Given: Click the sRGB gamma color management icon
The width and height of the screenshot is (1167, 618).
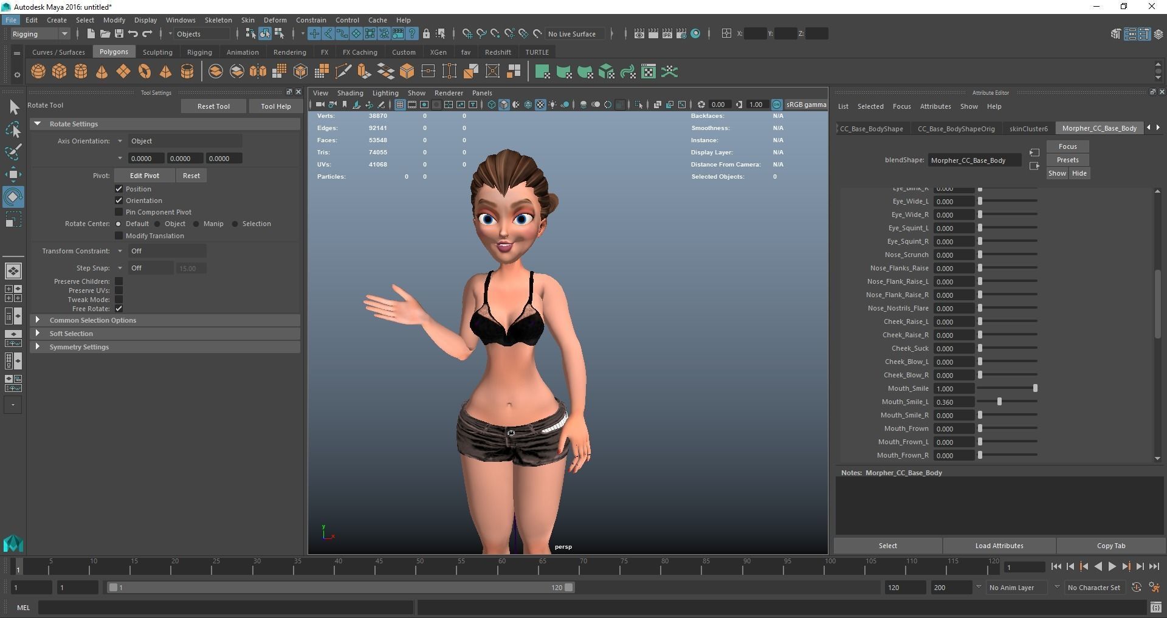Looking at the screenshot, I should [777, 105].
